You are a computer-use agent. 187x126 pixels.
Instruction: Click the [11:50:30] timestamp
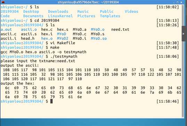(168, 43)
